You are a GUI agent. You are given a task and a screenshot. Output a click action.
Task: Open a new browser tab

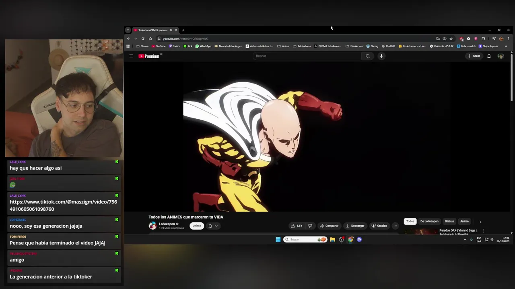pyautogui.click(x=183, y=30)
